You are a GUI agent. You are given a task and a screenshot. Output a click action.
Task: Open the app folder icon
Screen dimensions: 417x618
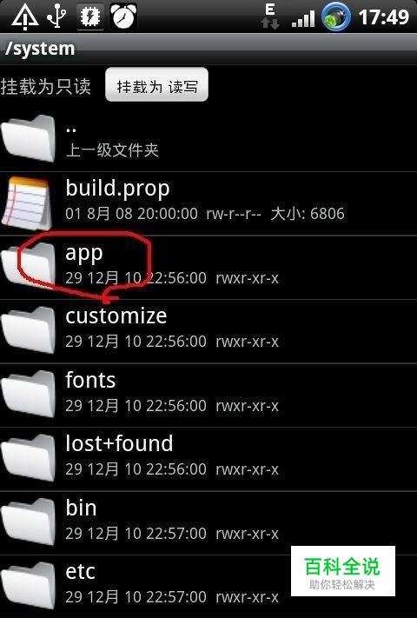click(29, 265)
